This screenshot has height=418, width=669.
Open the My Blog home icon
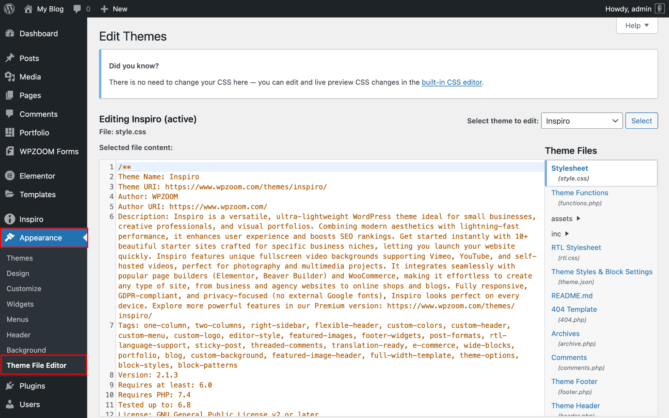pyautogui.click(x=28, y=9)
